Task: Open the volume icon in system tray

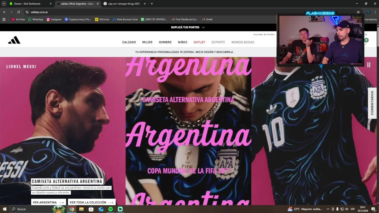Action: [346, 209]
